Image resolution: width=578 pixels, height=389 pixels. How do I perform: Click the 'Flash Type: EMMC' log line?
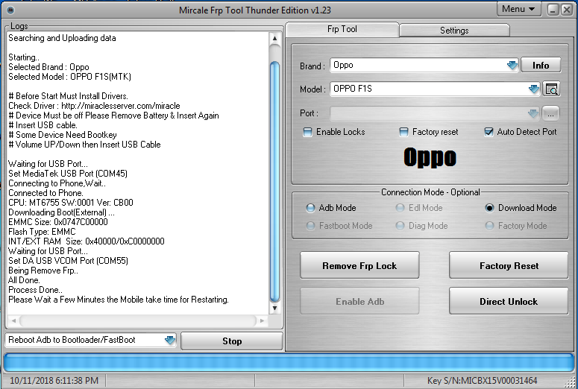pyautogui.click(x=42, y=232)
